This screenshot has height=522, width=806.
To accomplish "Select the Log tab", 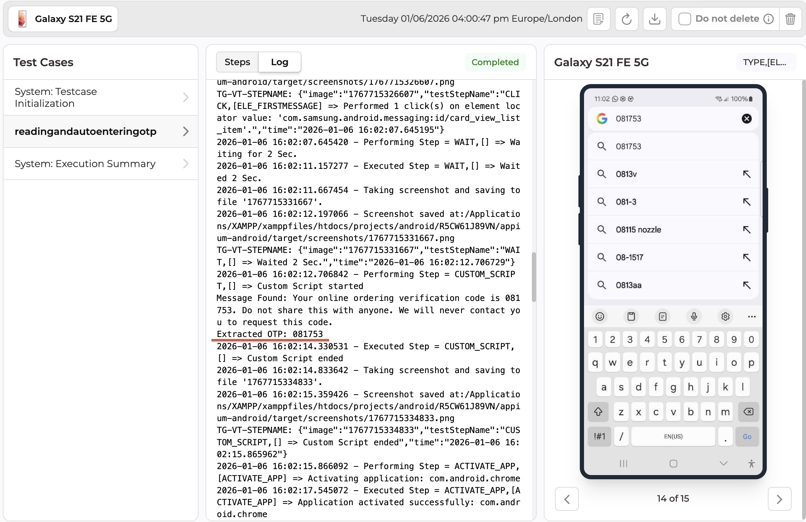I will click(x=279, y=62).
